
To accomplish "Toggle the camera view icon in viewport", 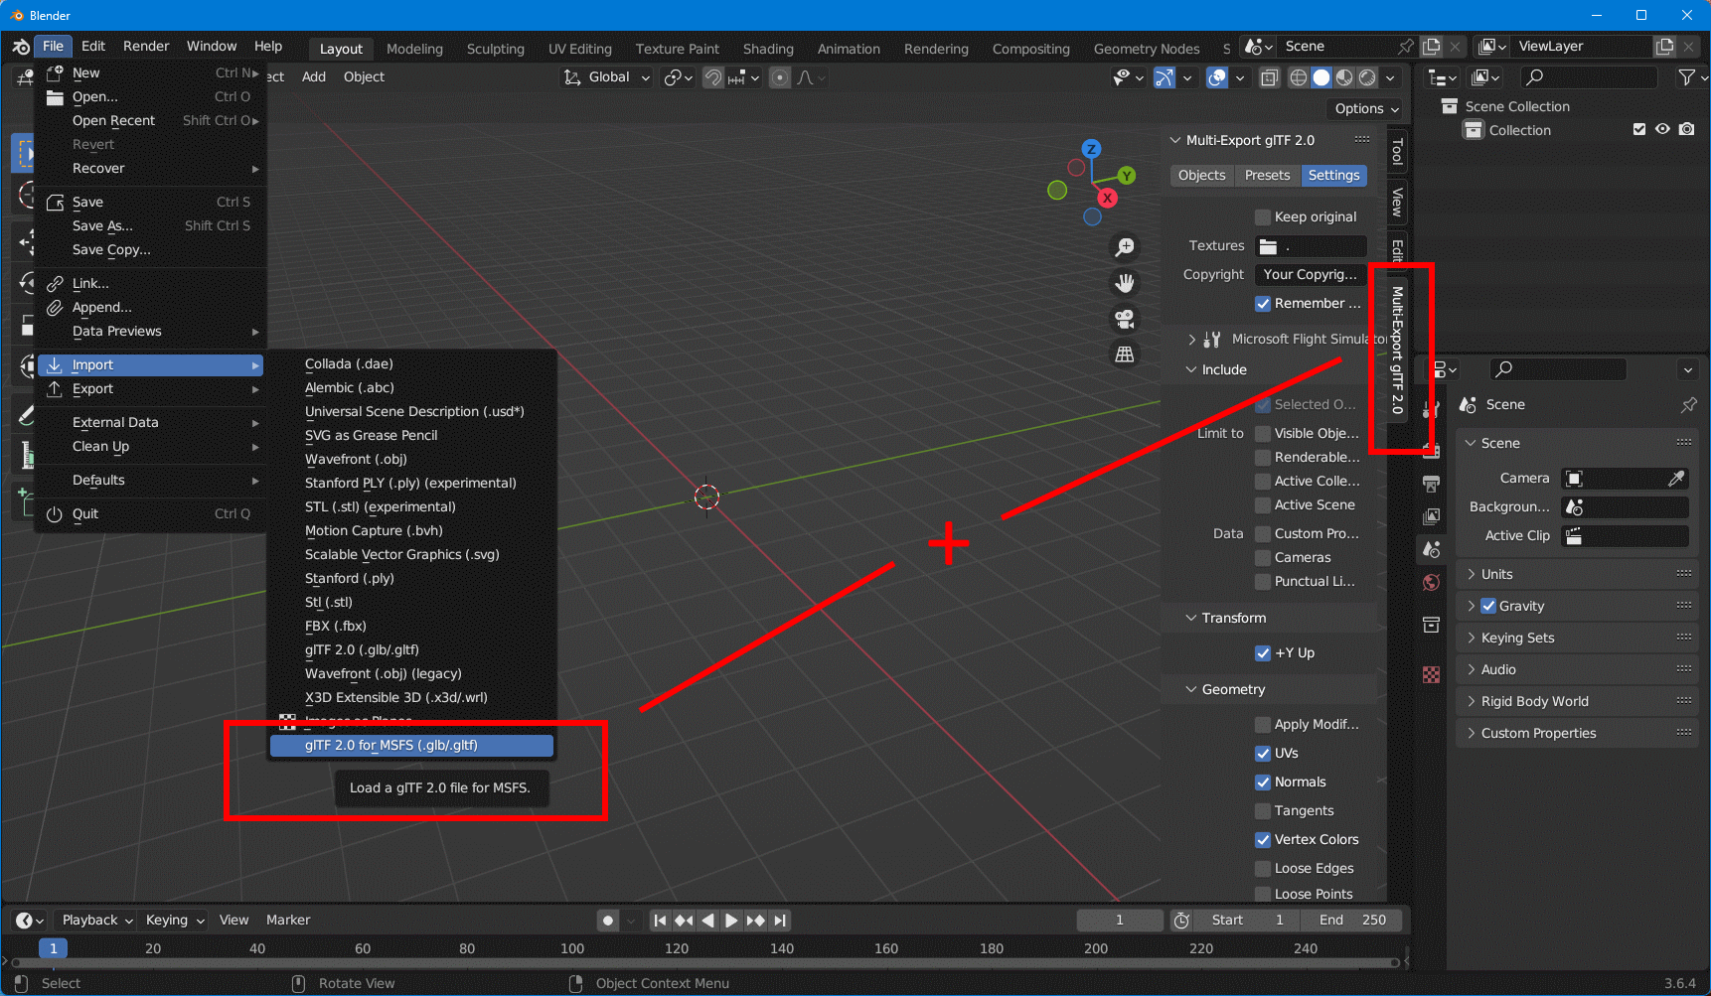I will [x=1124, y=319].
